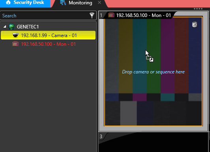Switch to the Monitoring tab
The height and width of the screenshot is (152, 210).
pos(81,3)
